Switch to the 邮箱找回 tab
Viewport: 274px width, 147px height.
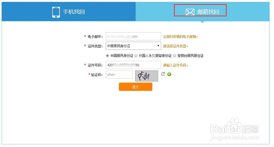coord(202,12)
